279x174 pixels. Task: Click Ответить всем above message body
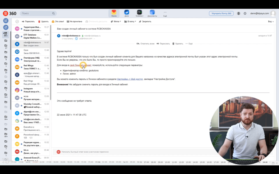[x=145, y=44]
